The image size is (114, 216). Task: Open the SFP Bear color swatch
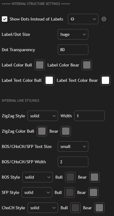[94, 192]
